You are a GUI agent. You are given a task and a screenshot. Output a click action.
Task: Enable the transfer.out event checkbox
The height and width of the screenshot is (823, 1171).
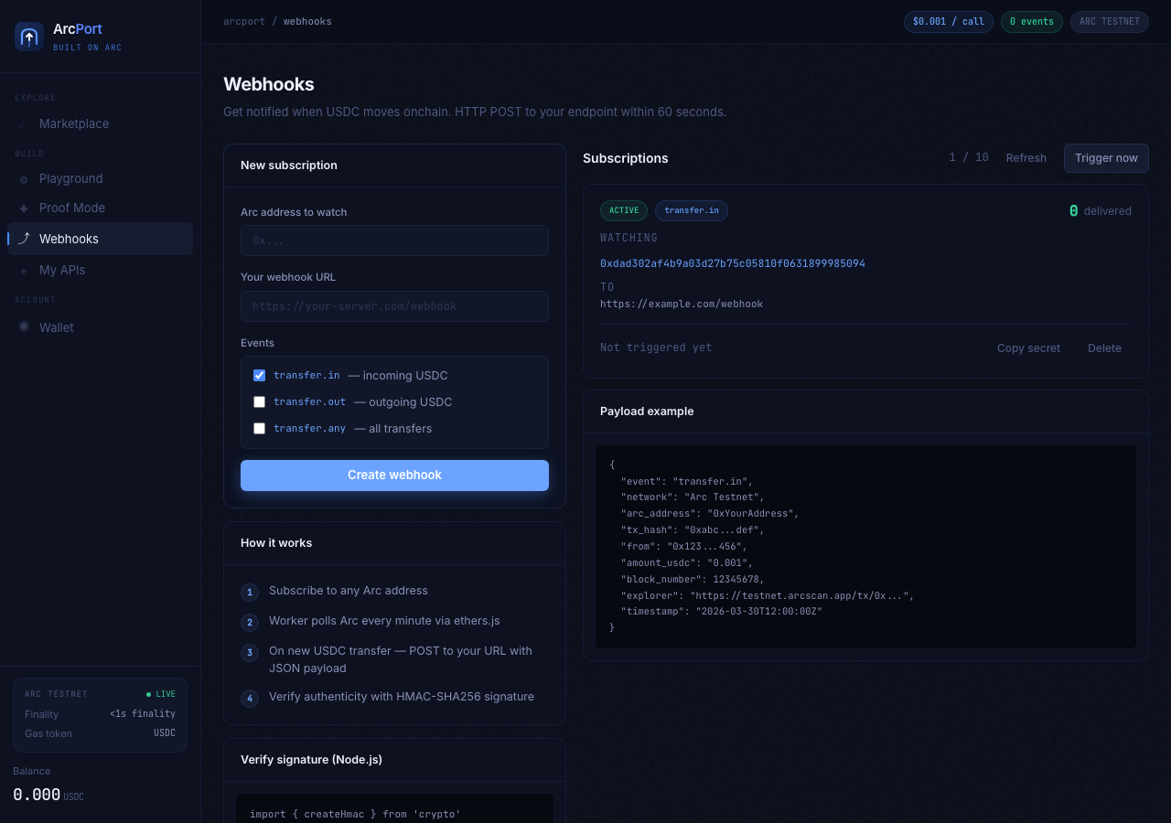(259, 401)
